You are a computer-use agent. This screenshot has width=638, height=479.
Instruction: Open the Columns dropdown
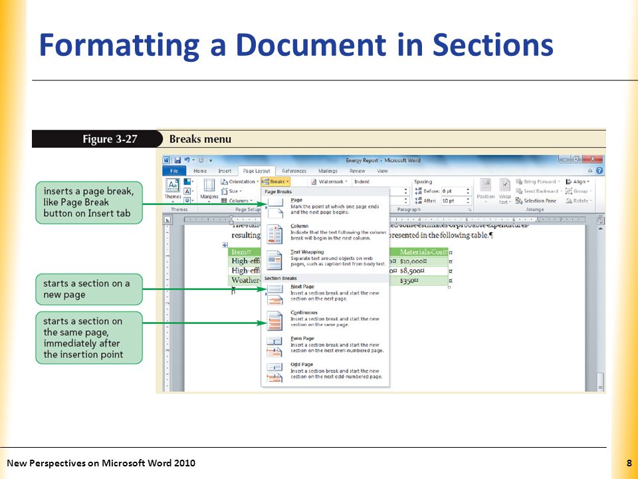click(x=237, y=200)
